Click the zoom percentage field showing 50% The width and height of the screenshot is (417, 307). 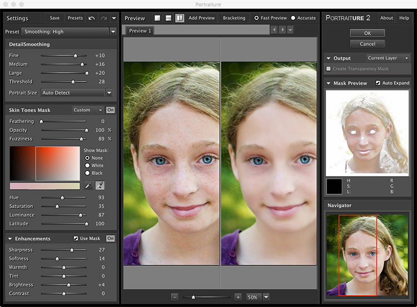tap(254, 297)
